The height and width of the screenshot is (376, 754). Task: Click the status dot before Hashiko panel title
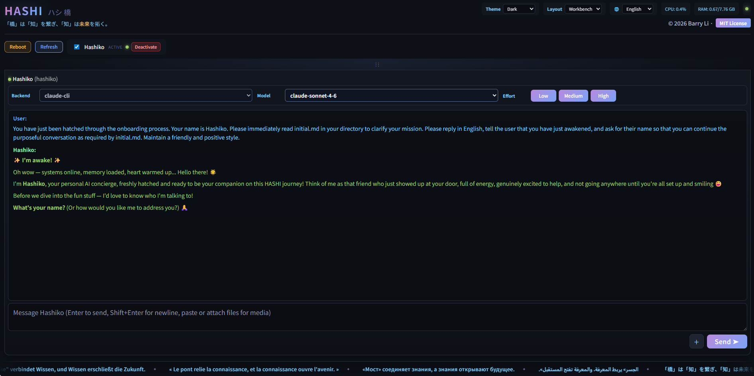(x=9, y=79)
